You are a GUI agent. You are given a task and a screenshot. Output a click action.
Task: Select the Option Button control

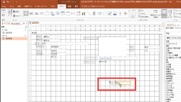pos(125,13)
